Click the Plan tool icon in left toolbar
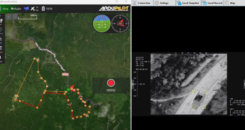Image resolution: width=245 pixels, height=130 pixels. click(1, 21)
